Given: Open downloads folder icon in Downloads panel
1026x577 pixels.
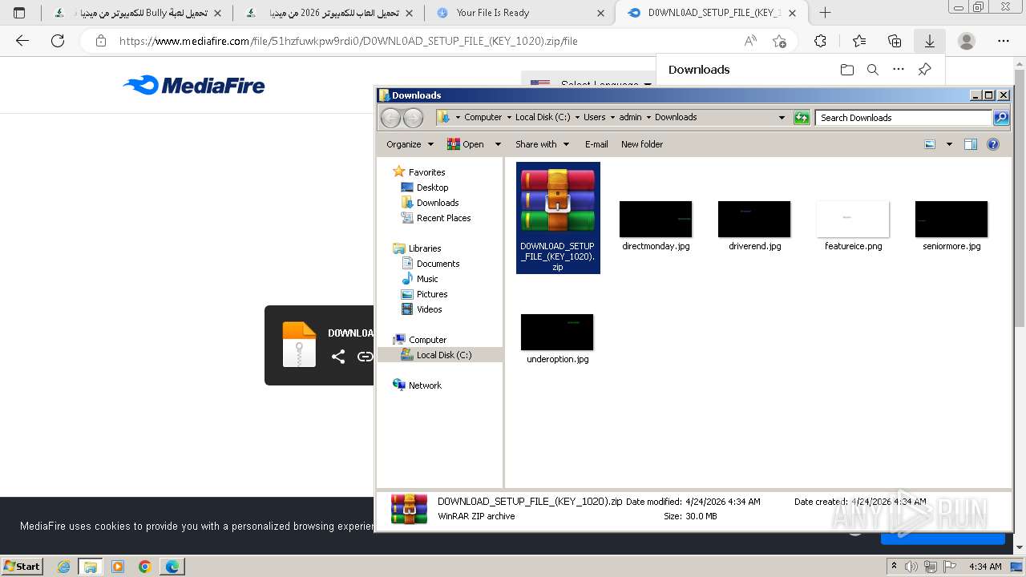Looking at the screenshot, I should (847, 70).
